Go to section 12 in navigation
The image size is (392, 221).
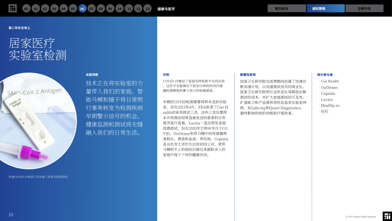[x=138, y=9]
